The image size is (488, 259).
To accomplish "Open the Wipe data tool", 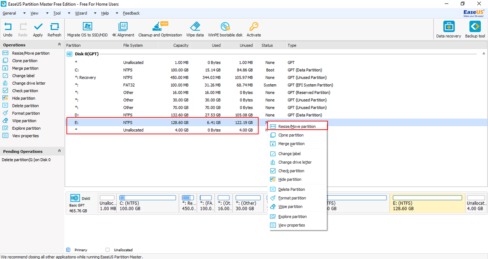I will (x=195, y=30).
